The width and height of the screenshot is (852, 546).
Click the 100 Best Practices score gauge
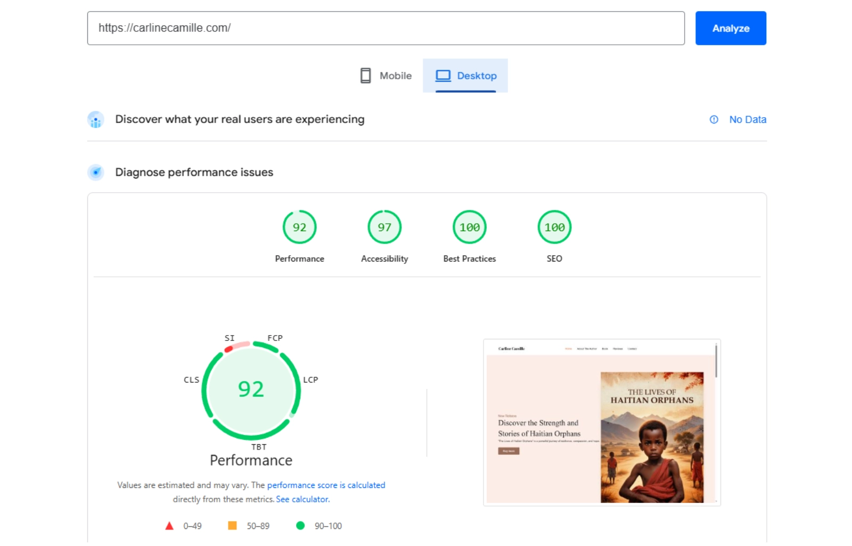469,227
